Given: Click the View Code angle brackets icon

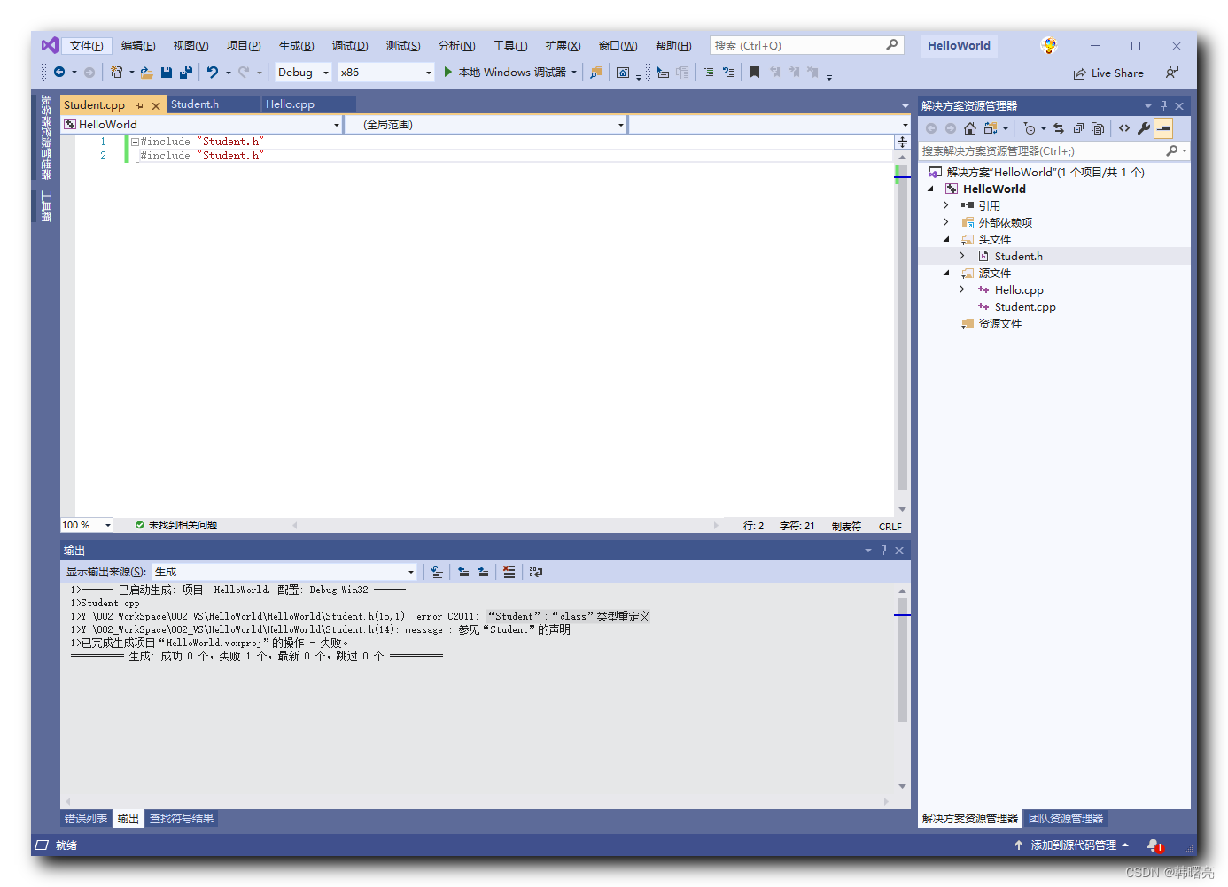Looking at the screenshot, I should tap(1124, 128).
